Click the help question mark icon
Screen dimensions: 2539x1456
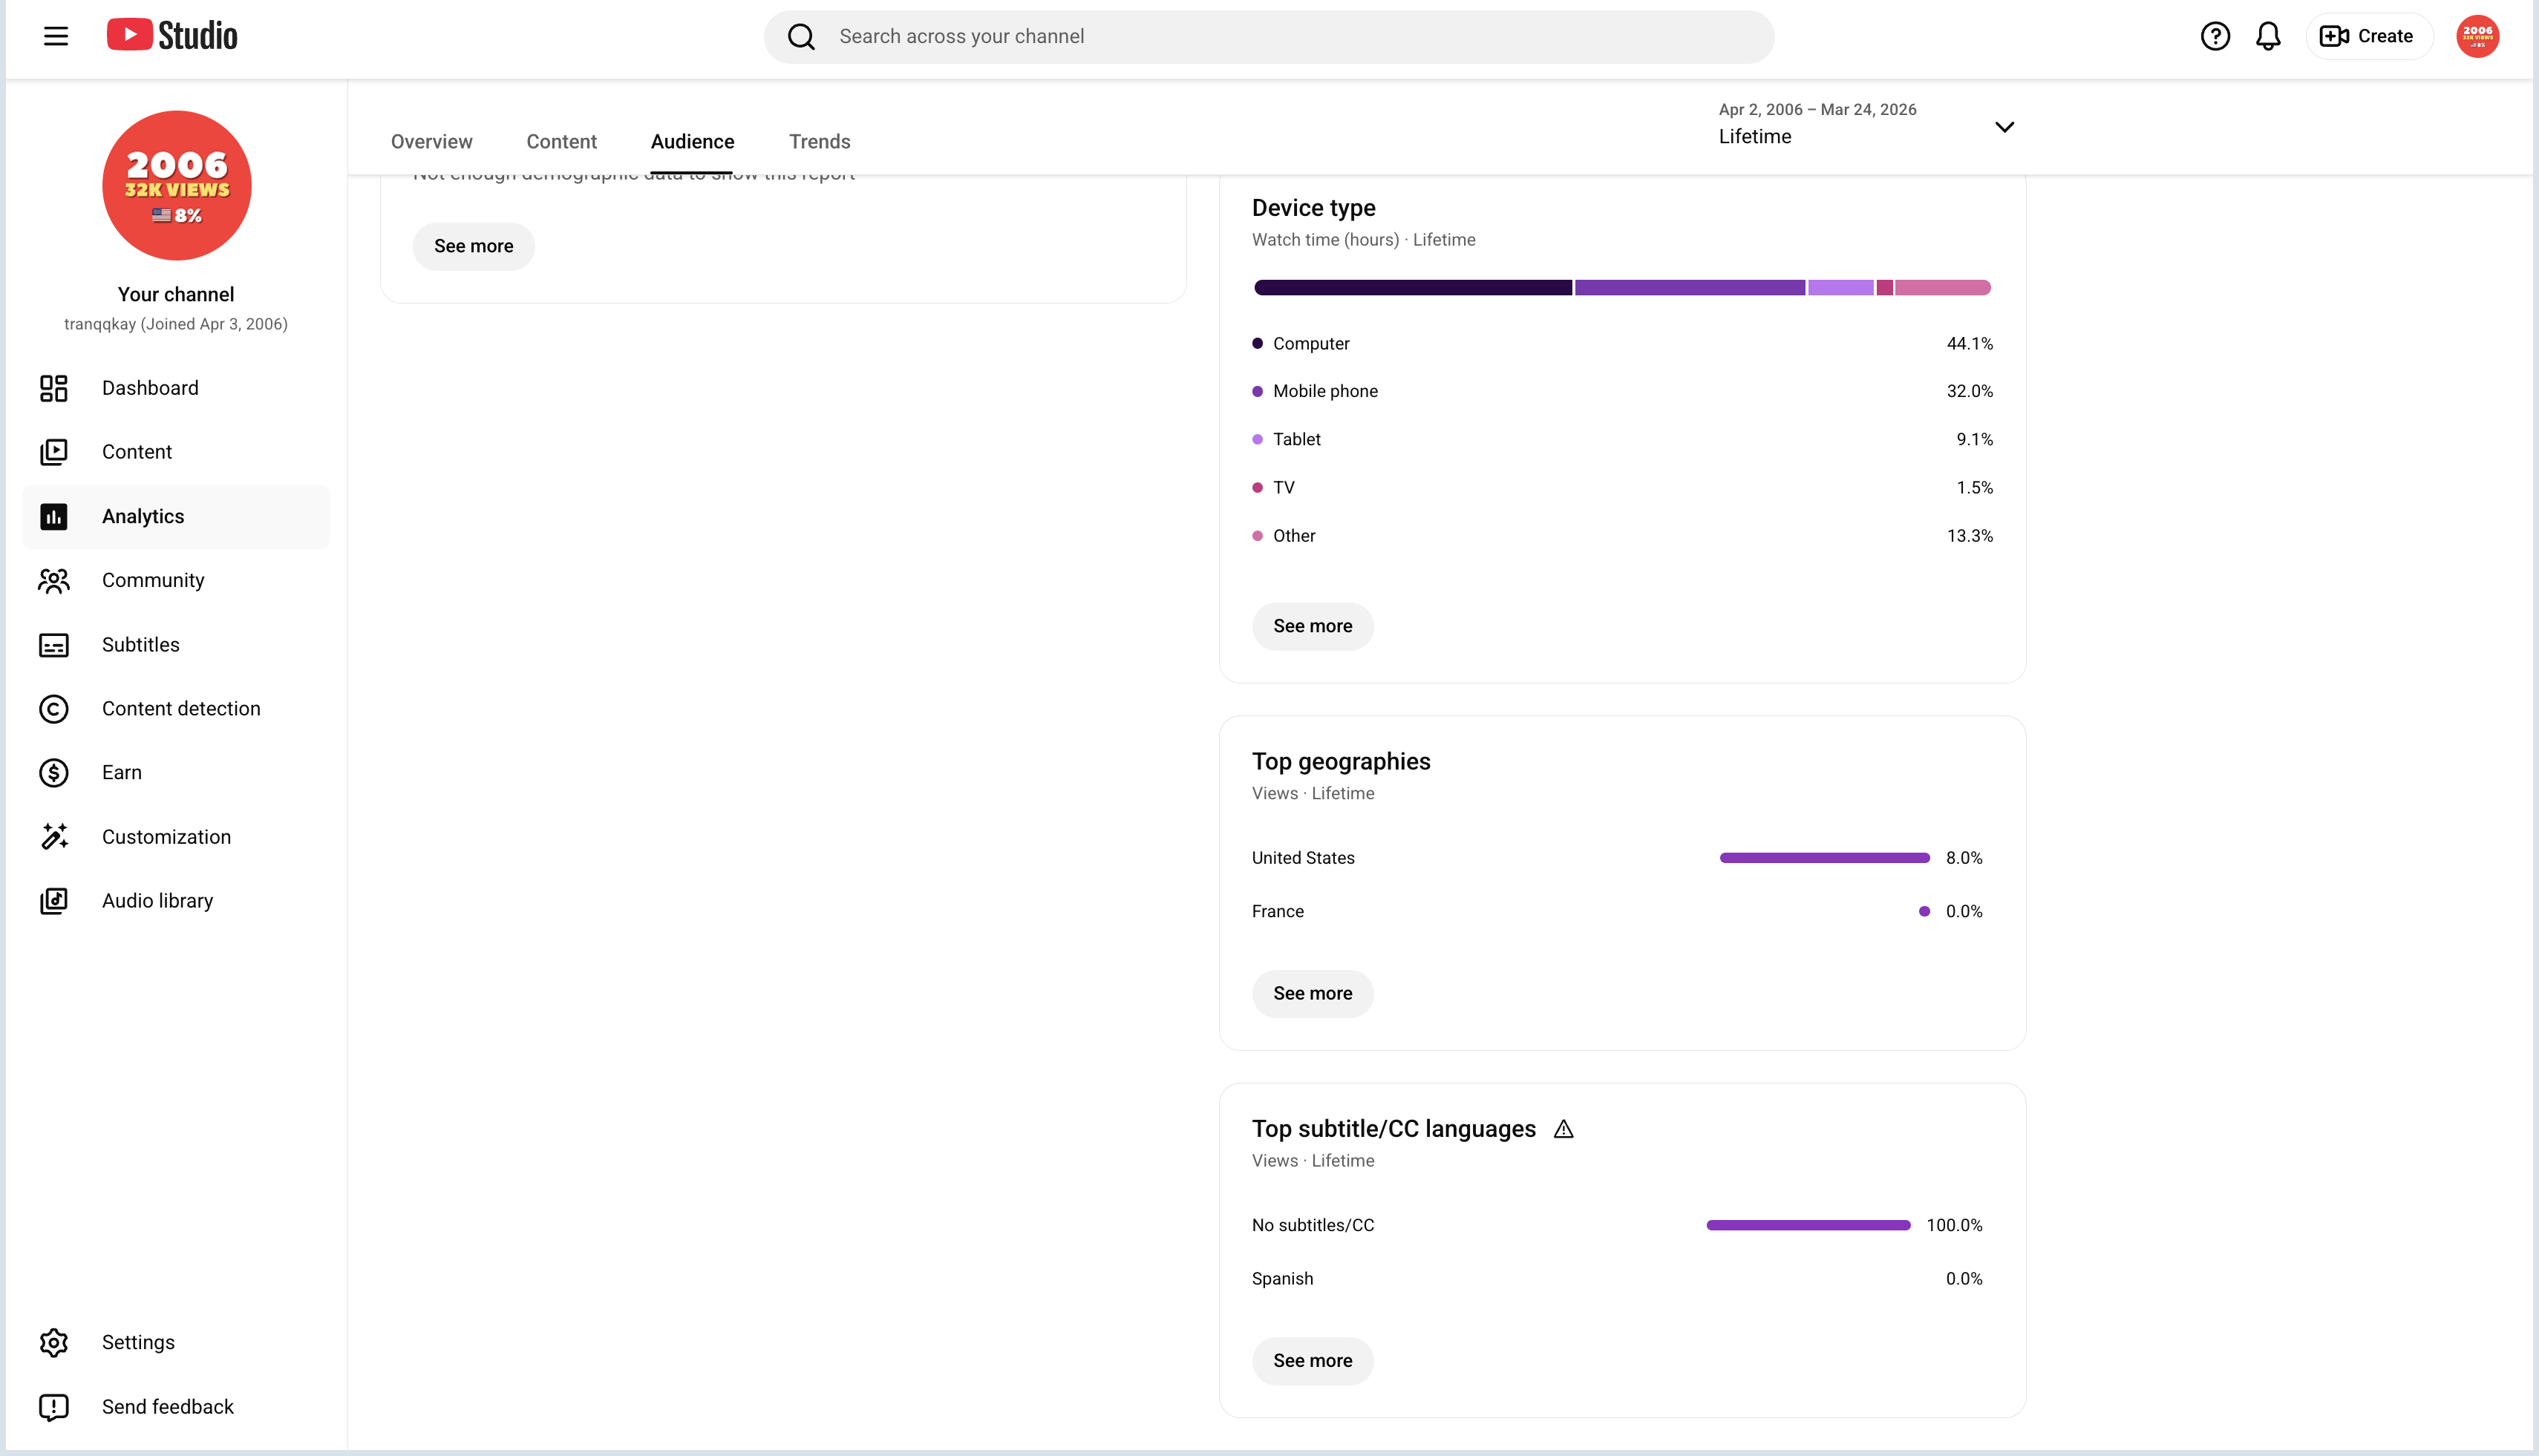[2215, 36]
